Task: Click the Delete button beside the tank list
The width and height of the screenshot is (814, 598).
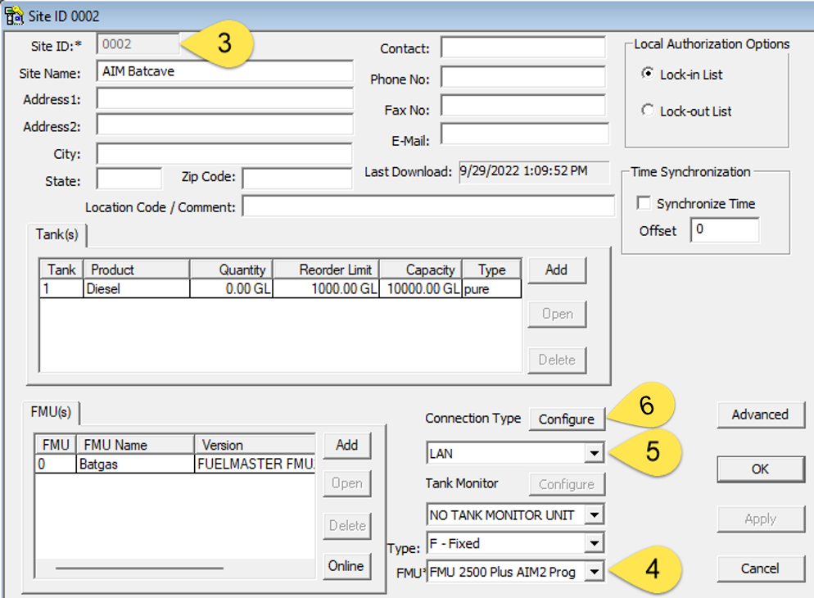Action: pyautogui.click(x=557, y=360)
